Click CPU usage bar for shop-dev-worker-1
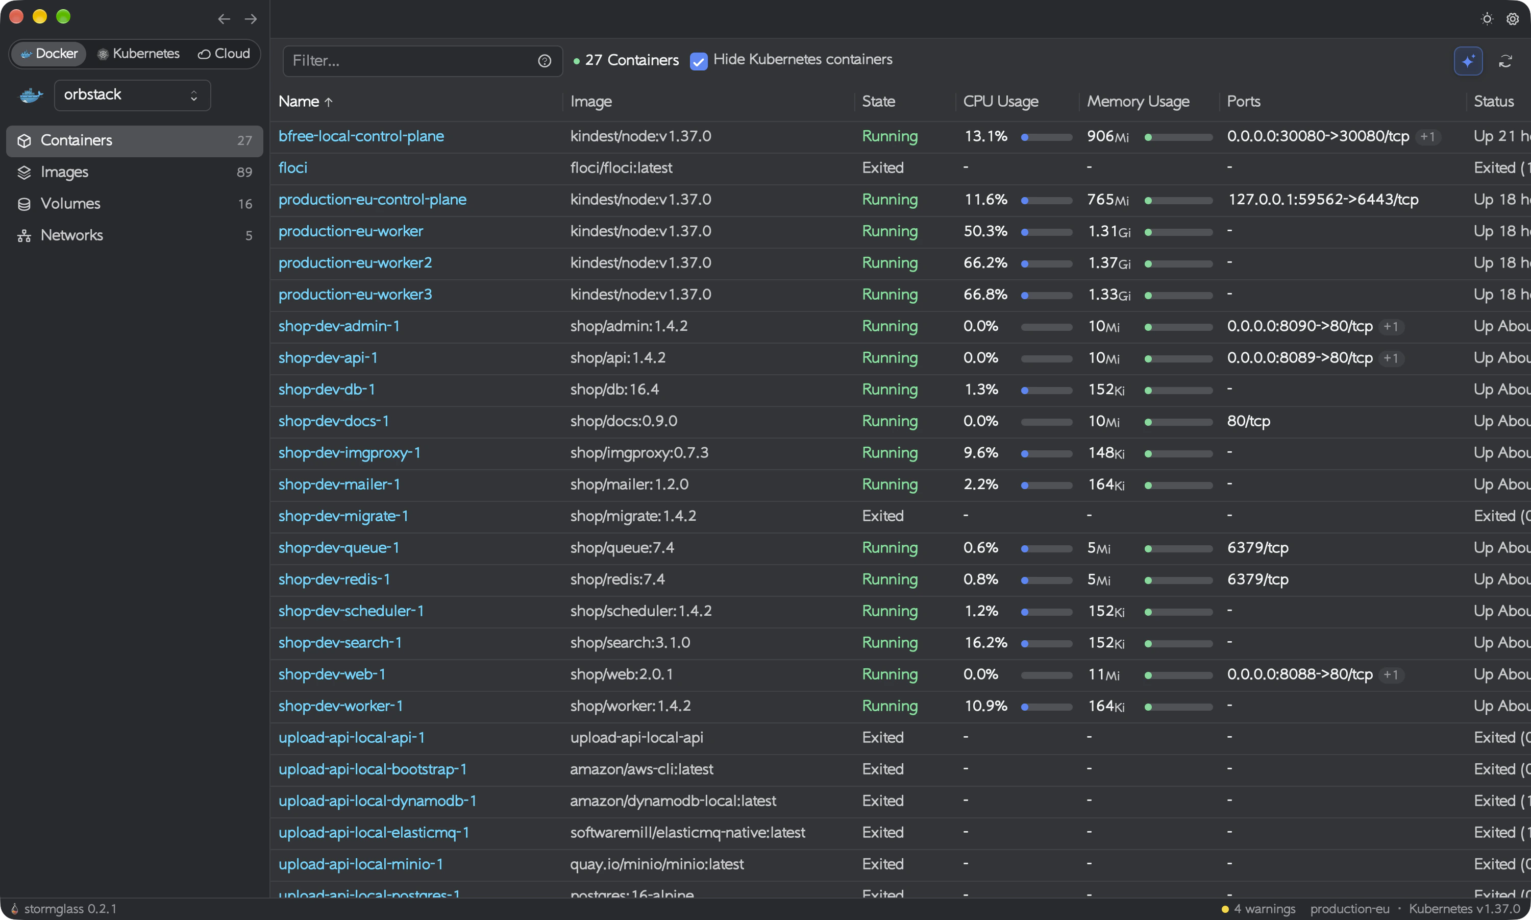The image size is (1531, 920). coord(1046,707)
